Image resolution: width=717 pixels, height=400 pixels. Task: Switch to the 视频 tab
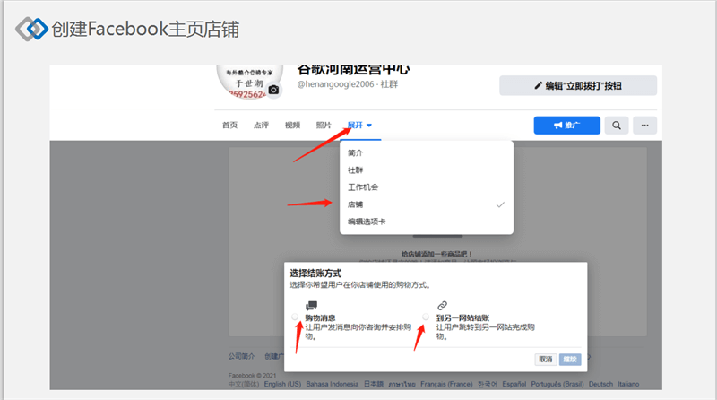(292, 125)
